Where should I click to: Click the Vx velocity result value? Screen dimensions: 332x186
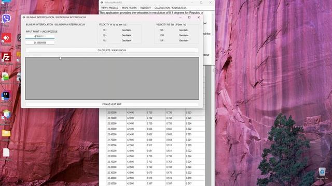tap(127, 30)
